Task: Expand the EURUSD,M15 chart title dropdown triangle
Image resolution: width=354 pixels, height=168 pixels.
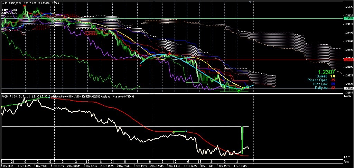Action: [3, 3]
